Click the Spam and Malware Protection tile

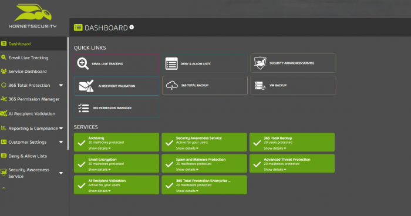tap(204, 163)
